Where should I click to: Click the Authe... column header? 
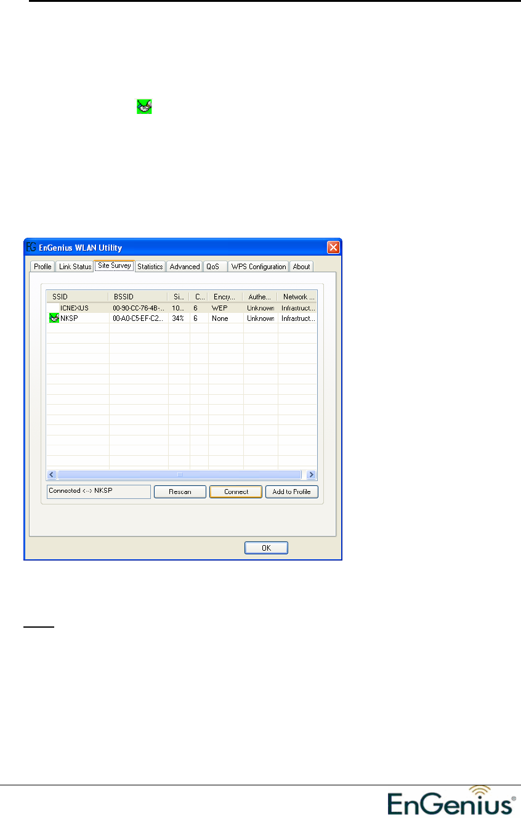[x=260, y=296]
